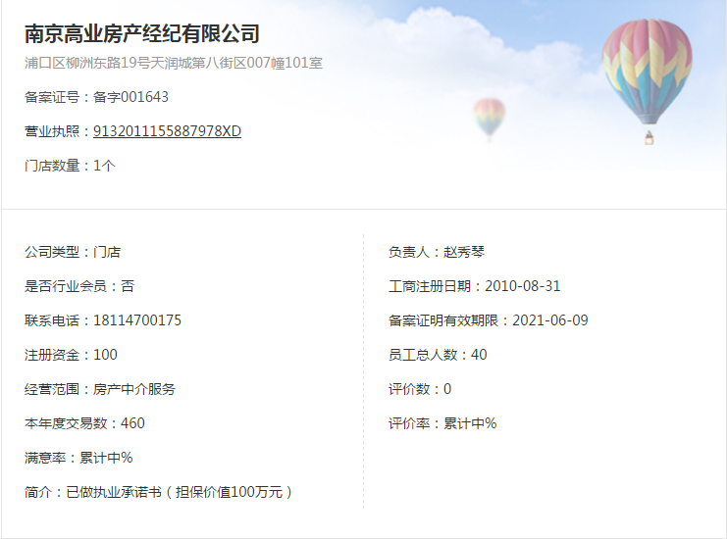
Task: Click the company type 公司类型 field
Action: coord(73,253)
